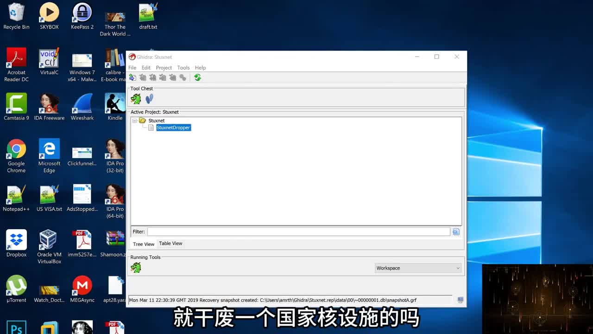Open US VISA.txt desktop file
Viewport: 593px width, 334px height.
click(x=49, y=198)
